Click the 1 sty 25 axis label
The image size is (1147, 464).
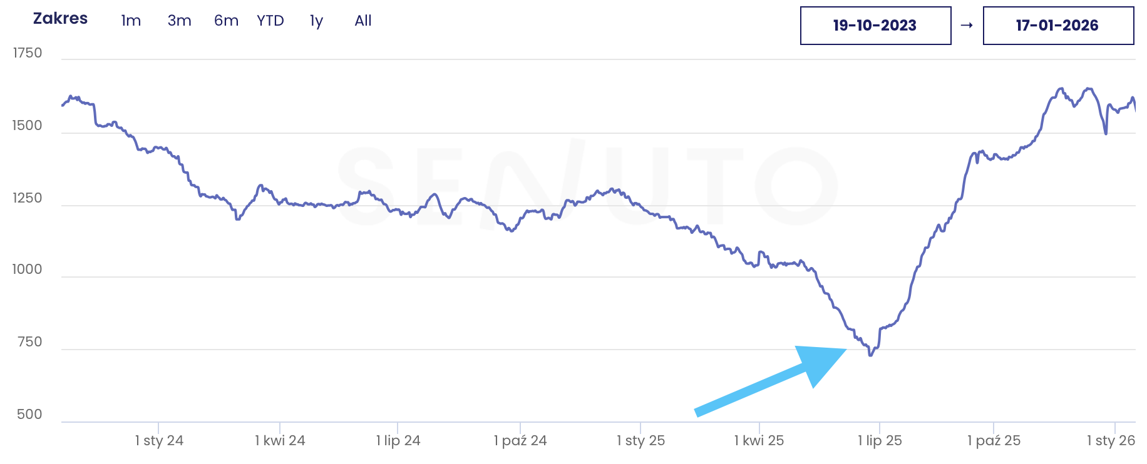click(640, 440)
